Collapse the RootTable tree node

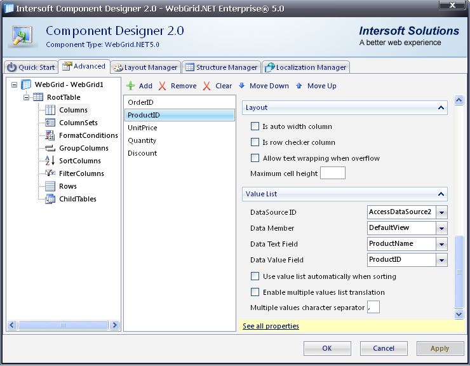[x=27, y=97]
